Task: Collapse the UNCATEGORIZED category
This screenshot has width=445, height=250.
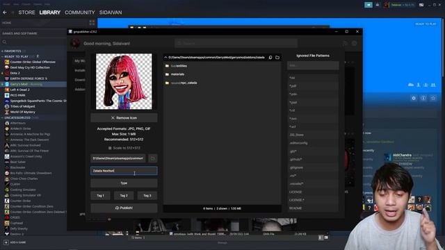Action: tap(17, 117)
